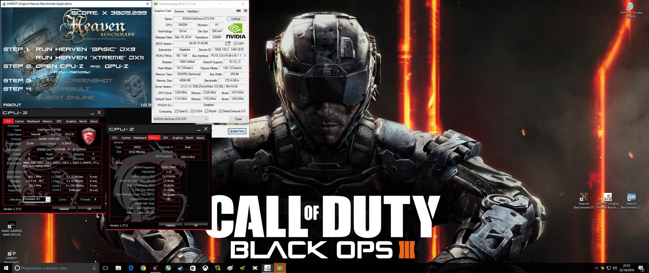Select the Heaven Benchmark v2.1 desktop icon
The height and width of the screenshot is (273, 649).
pos(631,201)
